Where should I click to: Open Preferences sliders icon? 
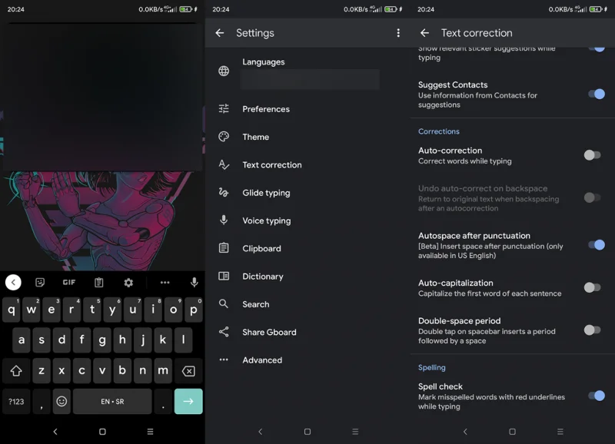[224, 108]
